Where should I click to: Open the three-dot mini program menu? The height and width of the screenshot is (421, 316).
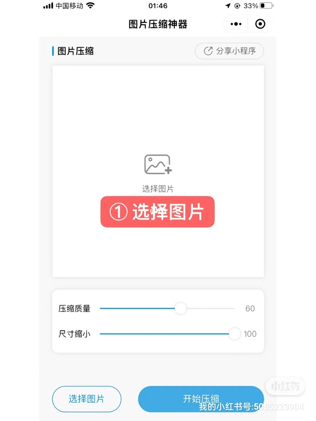click(236, 24)
